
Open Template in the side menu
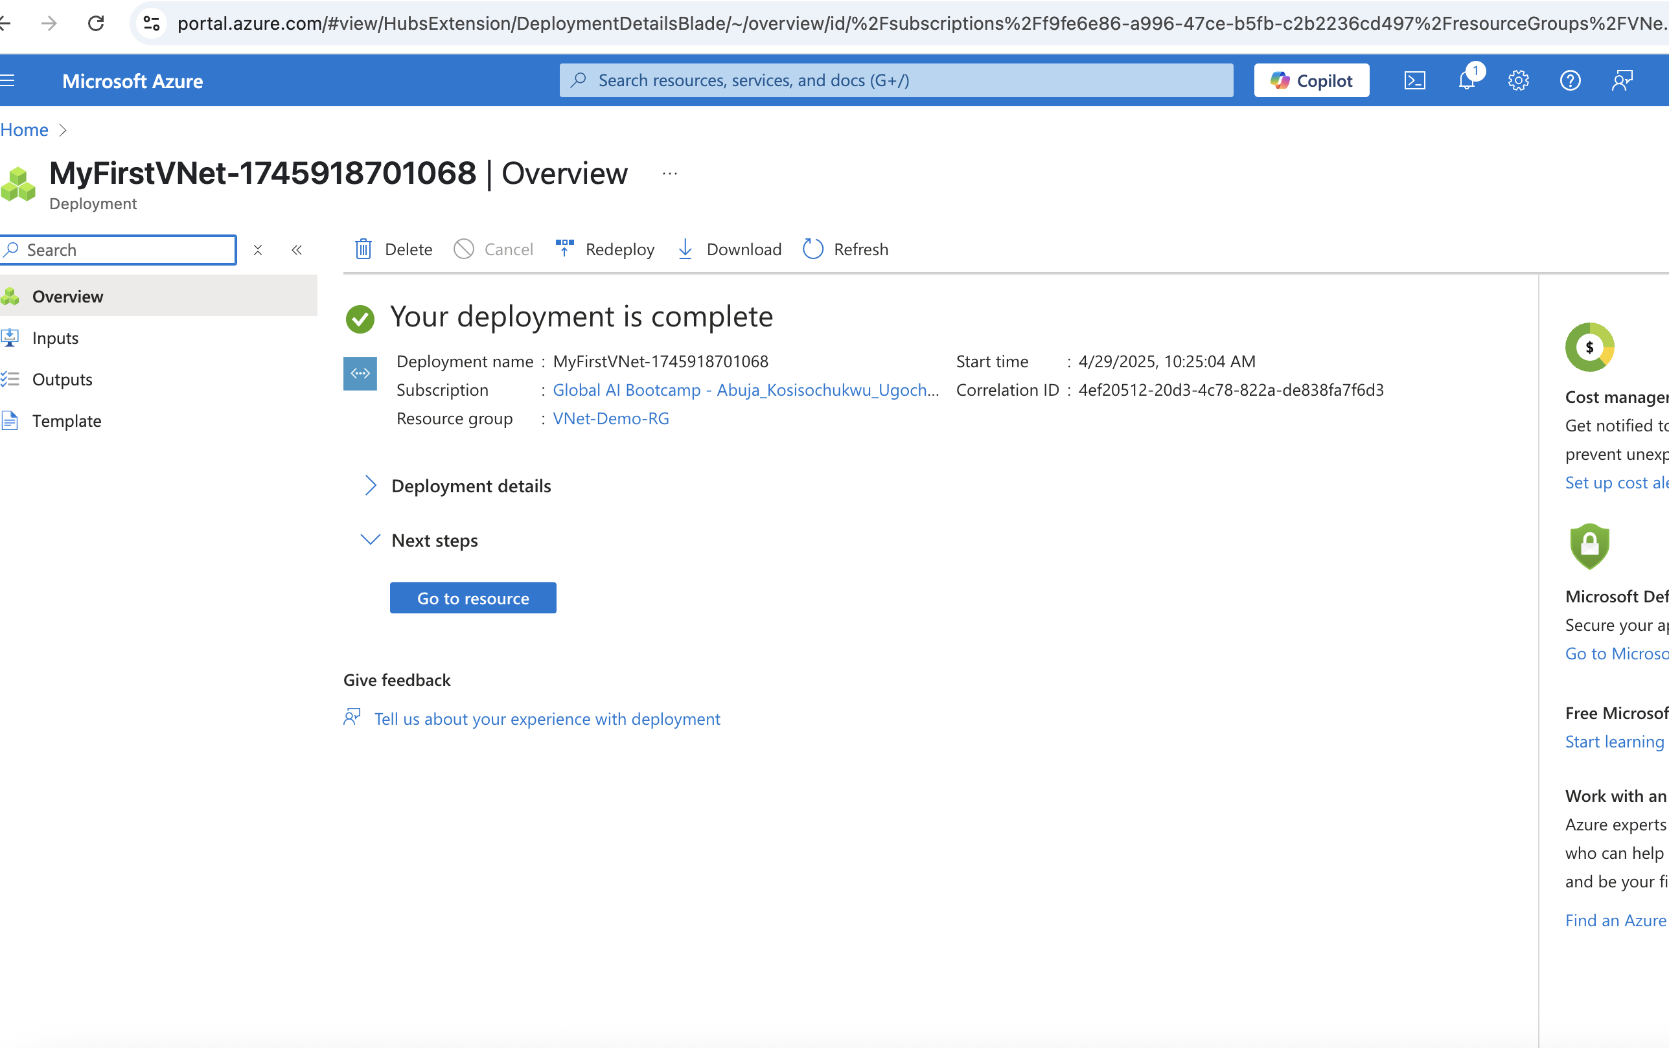coord(159,421)
